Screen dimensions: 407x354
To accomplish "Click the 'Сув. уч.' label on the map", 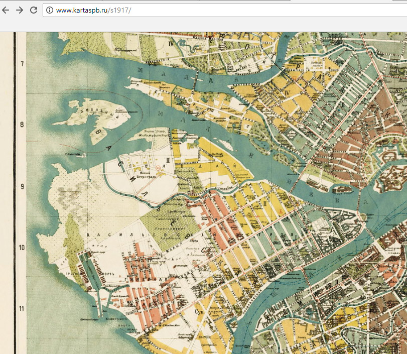I will [206, 312].
